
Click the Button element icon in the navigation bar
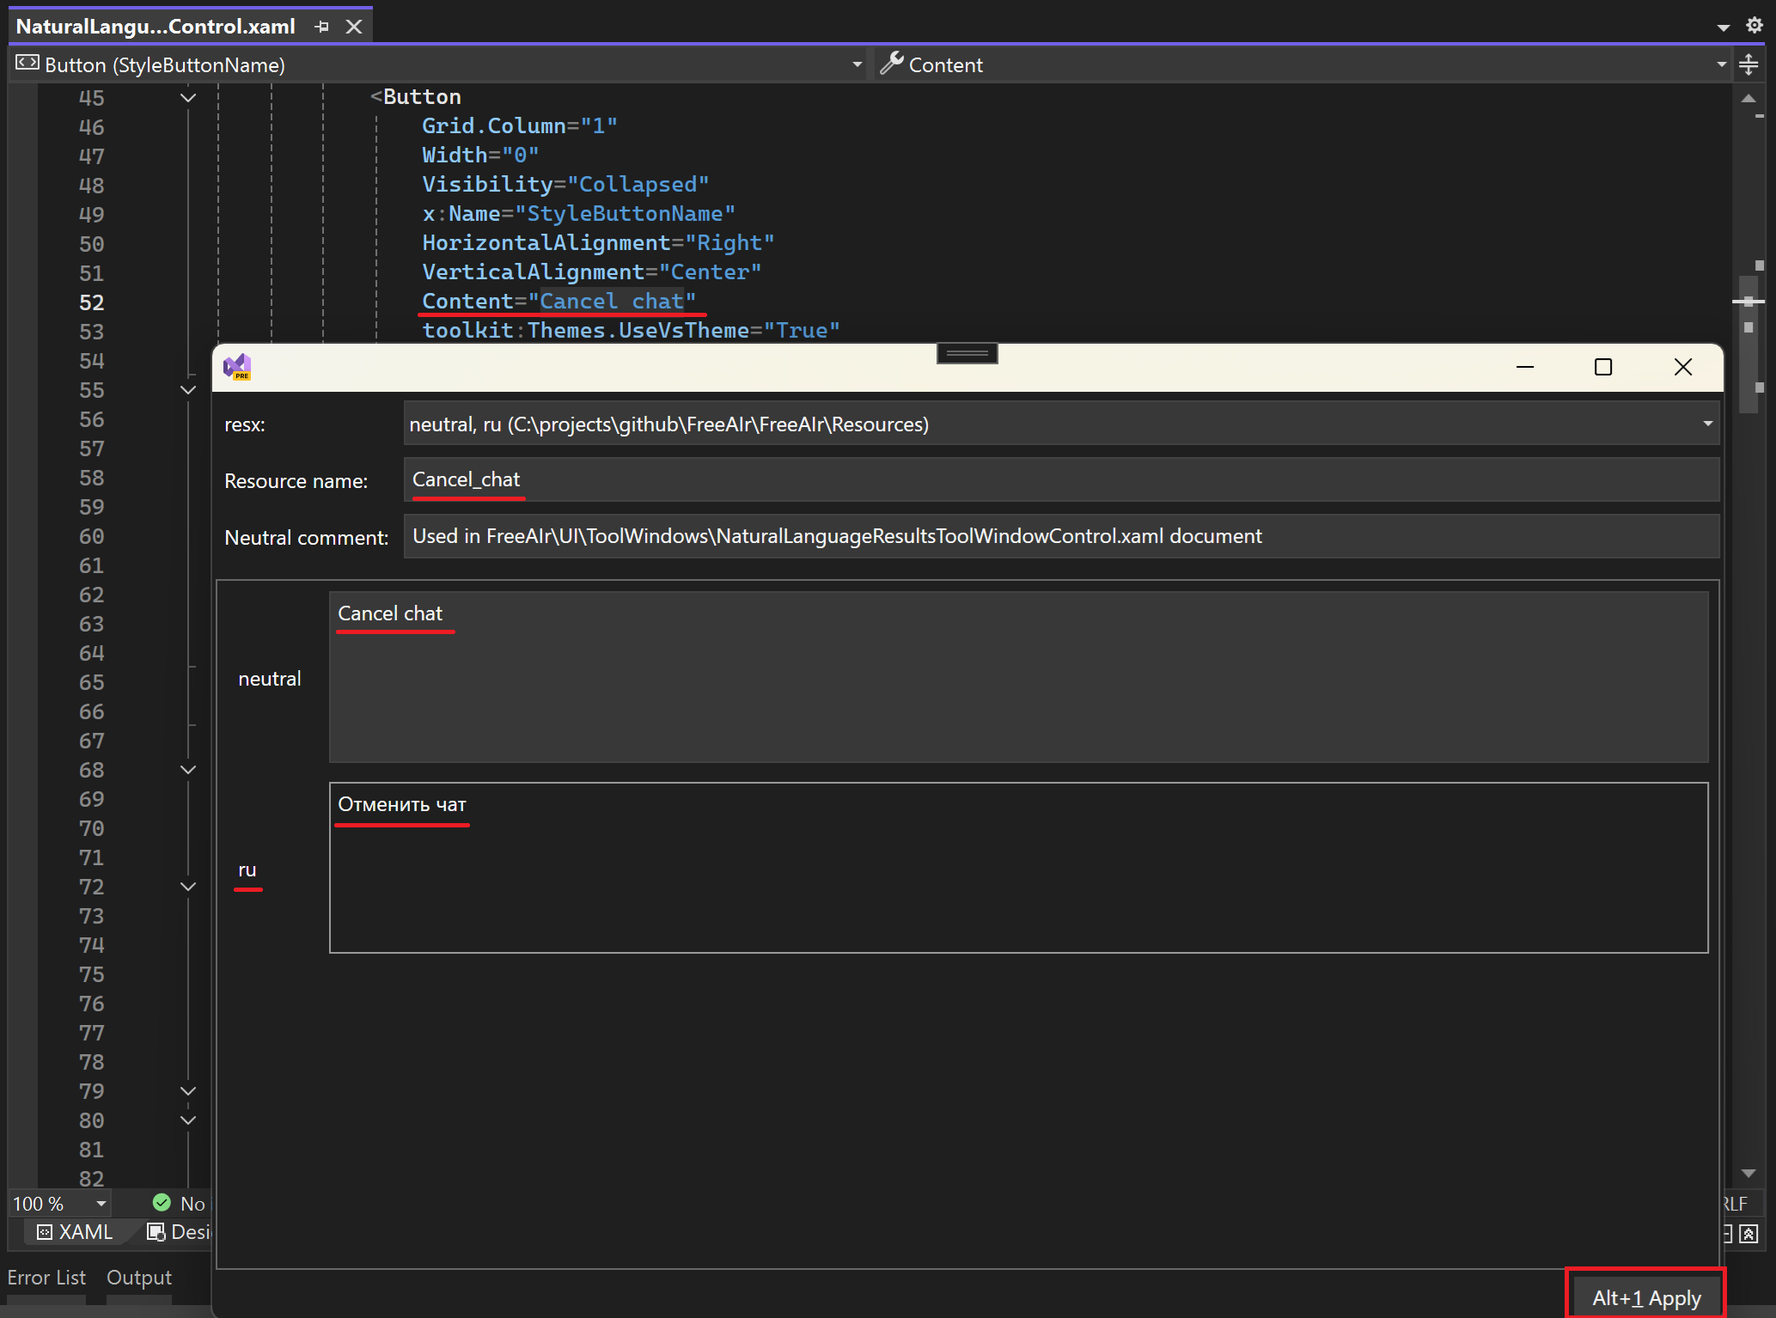(x=27, y=64)
